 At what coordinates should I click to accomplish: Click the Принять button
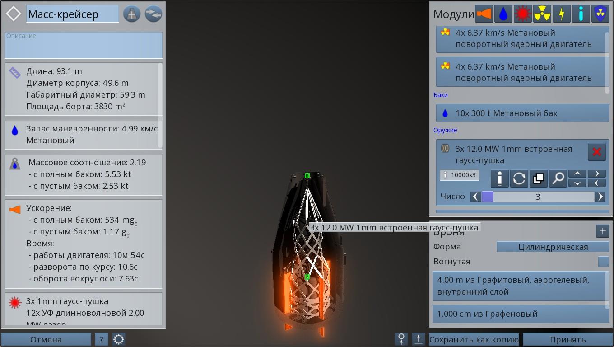(x=567, y=339)
